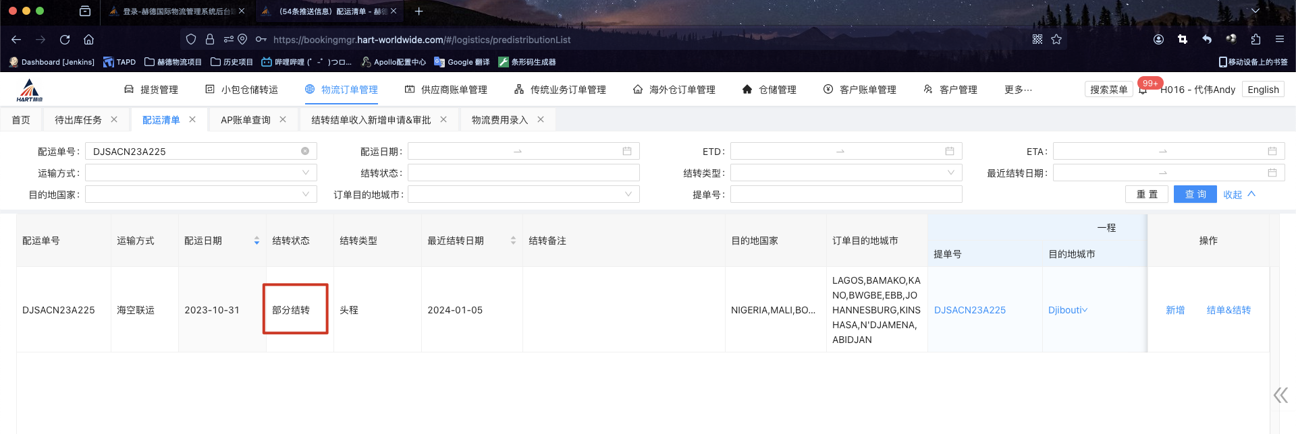Screen dimensions: 1296x434
Task: Click the browser reload page icon
Action: (65, 40)
